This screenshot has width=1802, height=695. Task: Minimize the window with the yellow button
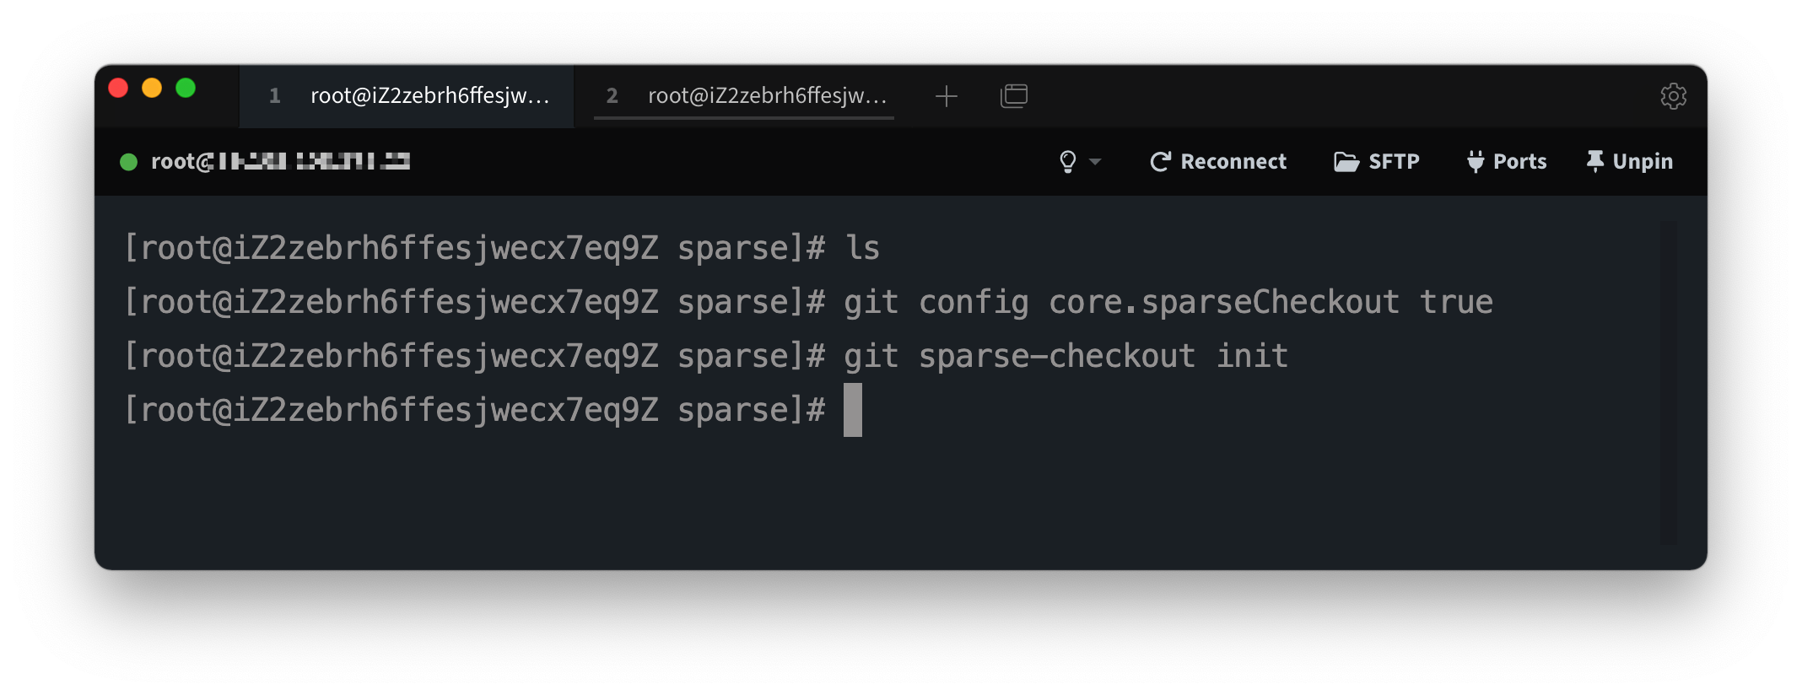point(152,88)
